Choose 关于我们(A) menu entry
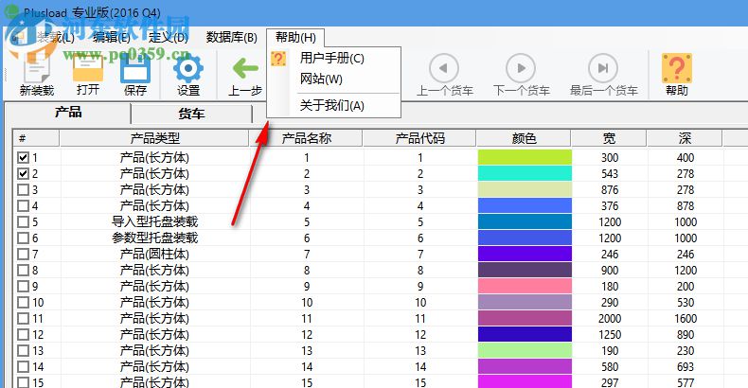Image resolution: width=748 pixels, height=388 pixels. pos(332,105)
